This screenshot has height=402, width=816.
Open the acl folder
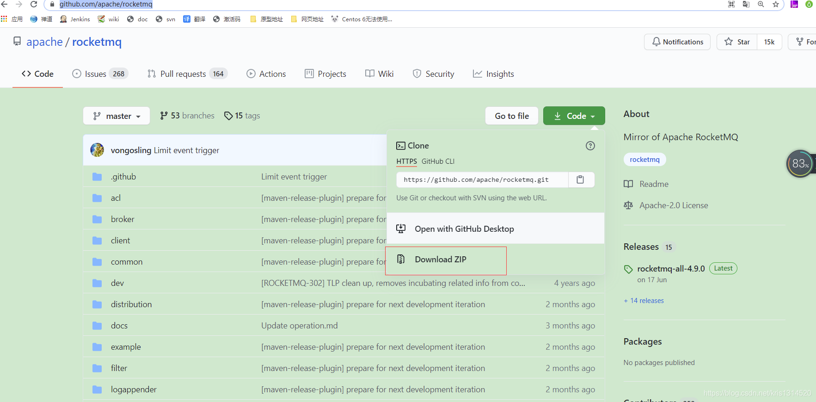click(x=116, y=198)
